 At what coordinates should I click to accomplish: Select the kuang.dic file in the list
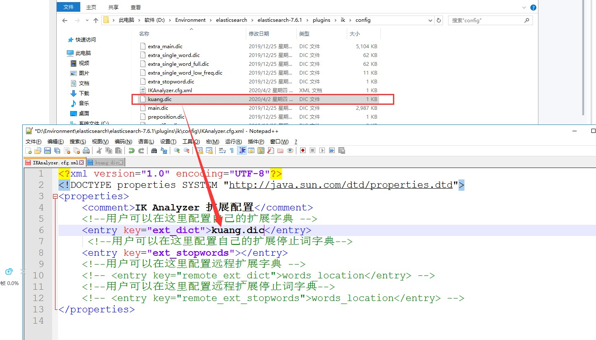tap(160, 99)
